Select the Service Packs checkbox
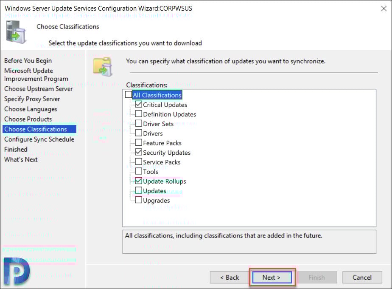 pyautogui.click(x=138, y=161)
